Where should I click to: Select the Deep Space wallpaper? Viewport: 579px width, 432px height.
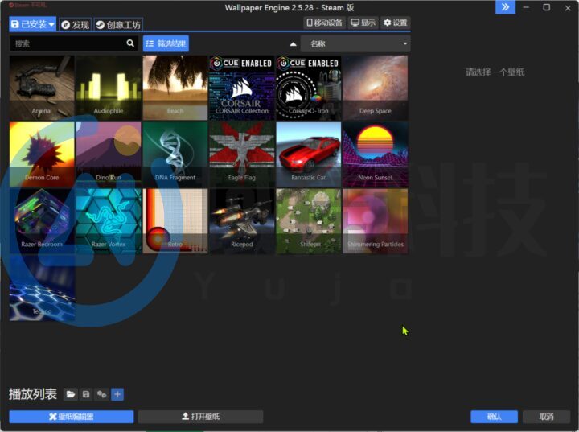[x=376, y=88]
